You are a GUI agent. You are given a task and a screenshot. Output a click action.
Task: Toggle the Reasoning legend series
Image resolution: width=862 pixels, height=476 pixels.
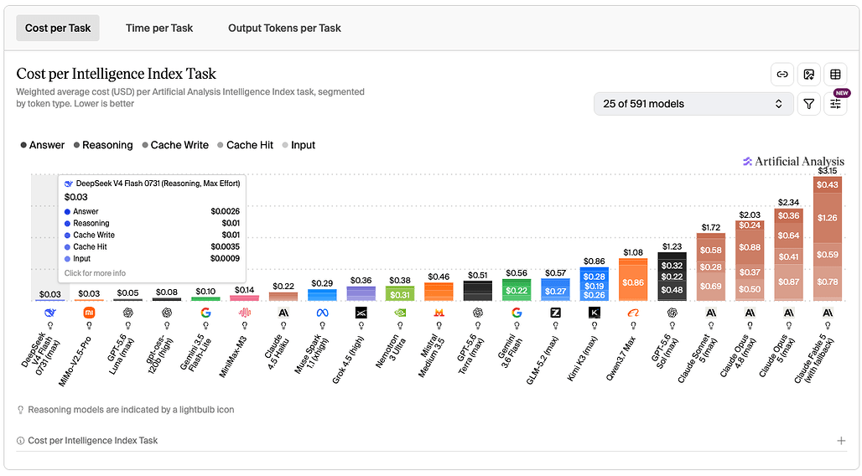(x=103, y=145)
